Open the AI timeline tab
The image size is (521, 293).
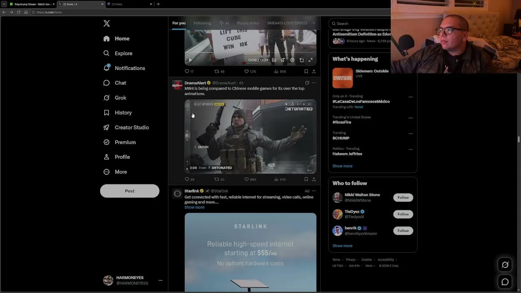click(224, 23)
